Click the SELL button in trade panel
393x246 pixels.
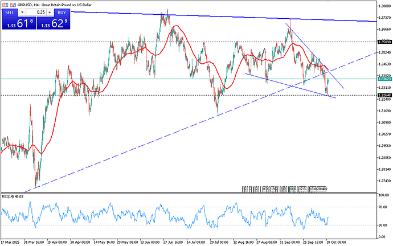(9, 12)
